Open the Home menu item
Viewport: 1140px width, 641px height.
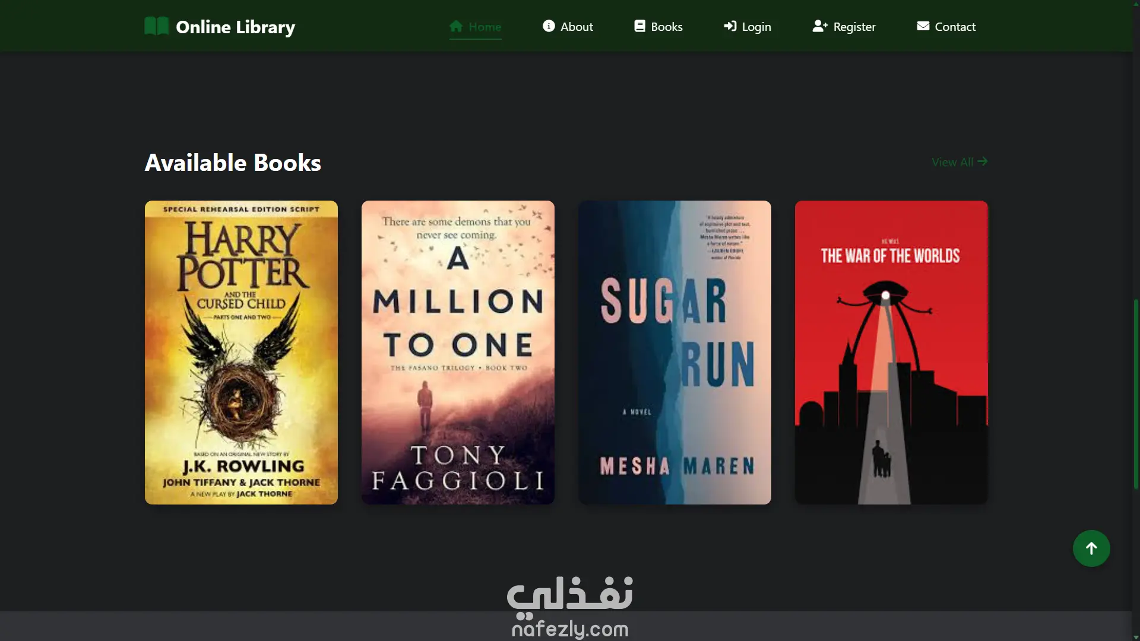coord(475,27)
